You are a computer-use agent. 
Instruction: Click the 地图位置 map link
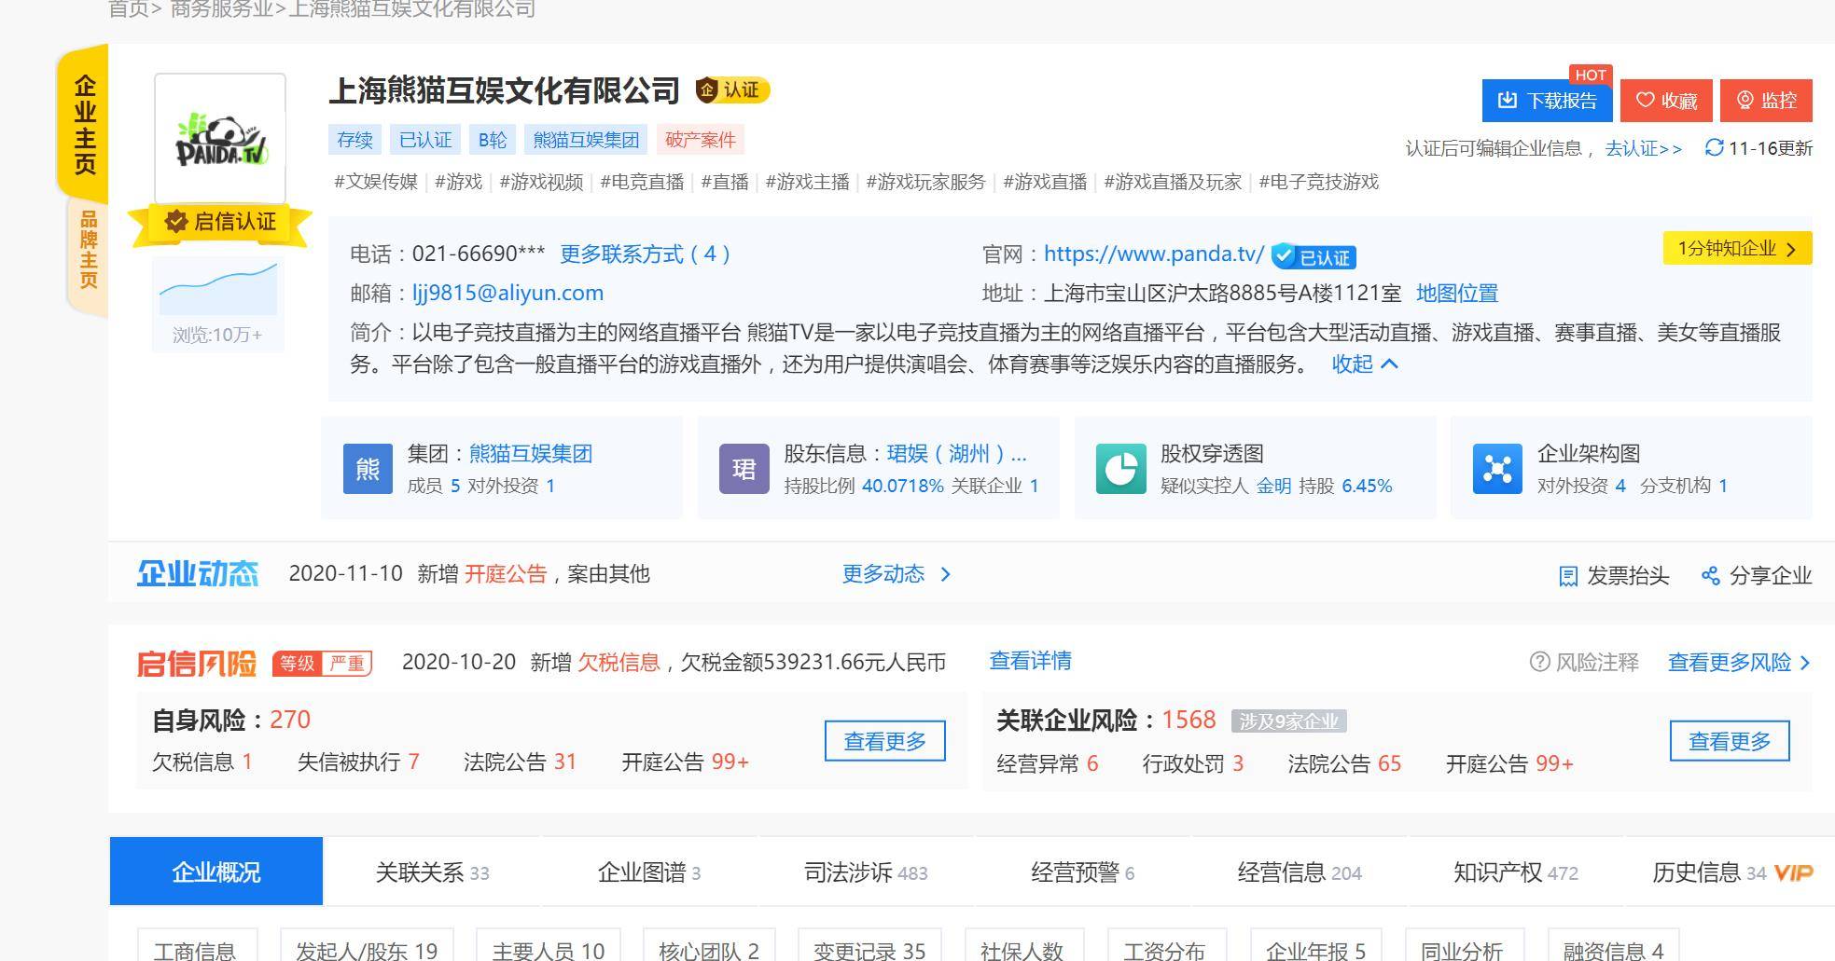click(x=1458, y=293)
